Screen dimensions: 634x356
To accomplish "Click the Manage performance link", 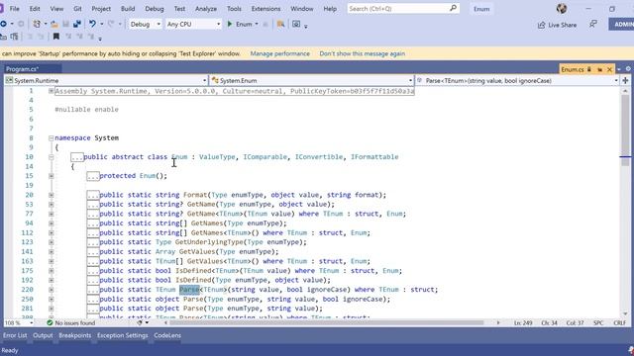I will click(x=279, y=53).
